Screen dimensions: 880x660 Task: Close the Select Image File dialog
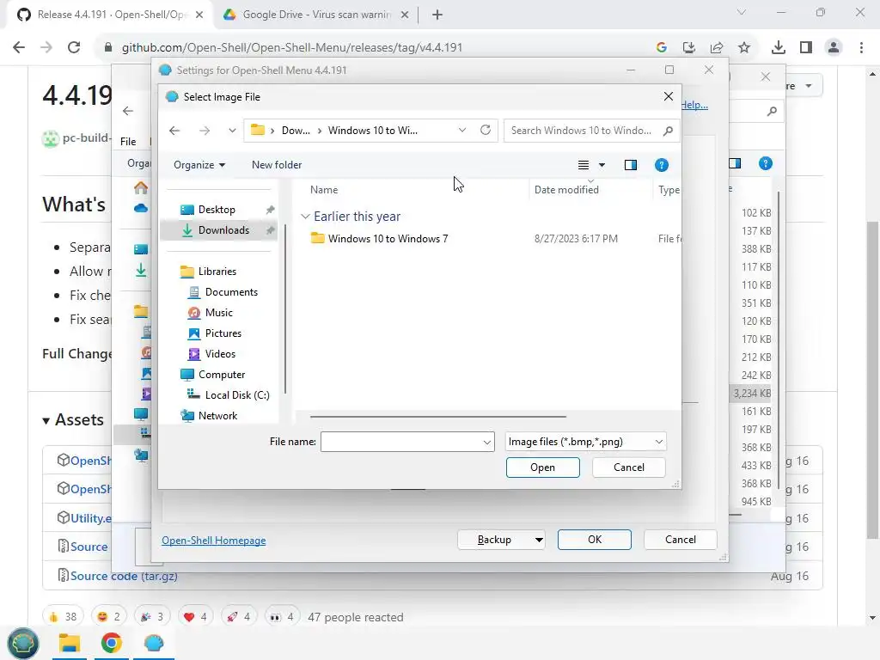668,96
